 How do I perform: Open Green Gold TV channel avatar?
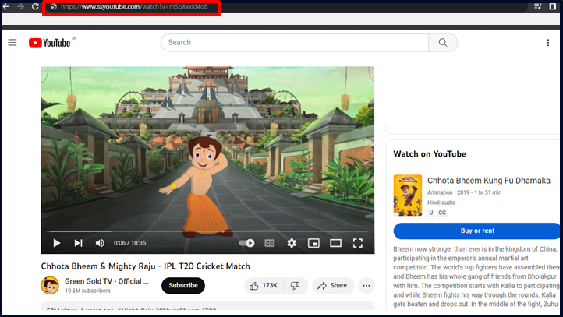click(x=50, y=285)
